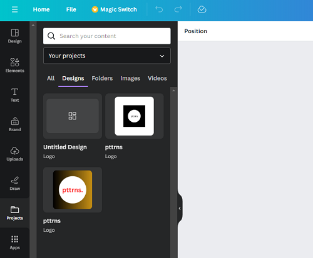Select the Projects sidebar panel
313x258 pixels.
tap(15, 213)
